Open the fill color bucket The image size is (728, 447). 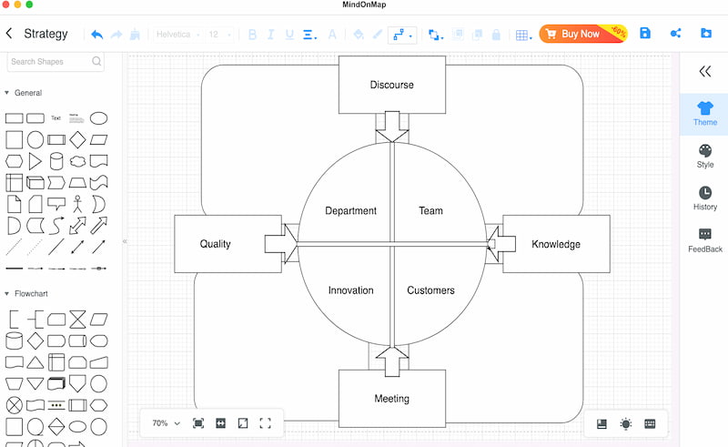(x=358, y=35)
